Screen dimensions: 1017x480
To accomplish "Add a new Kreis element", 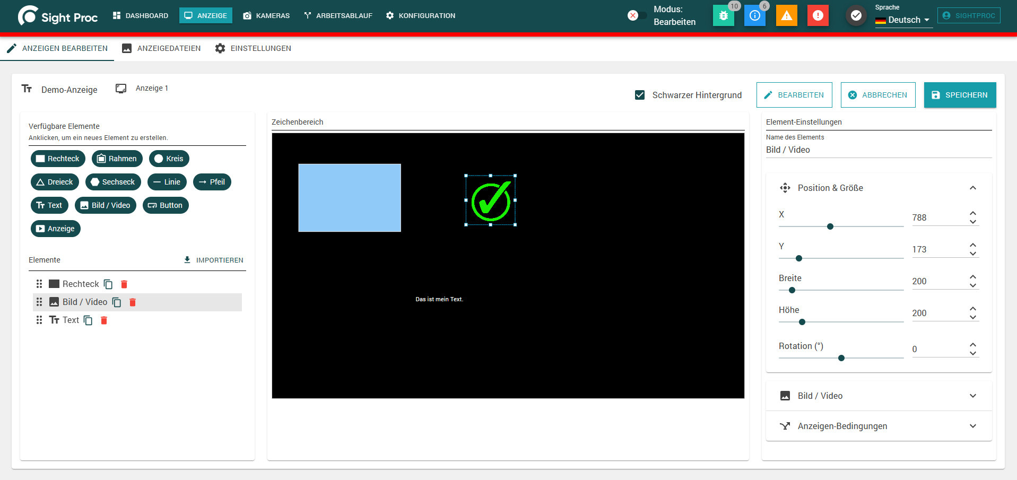I will [169, 159].
